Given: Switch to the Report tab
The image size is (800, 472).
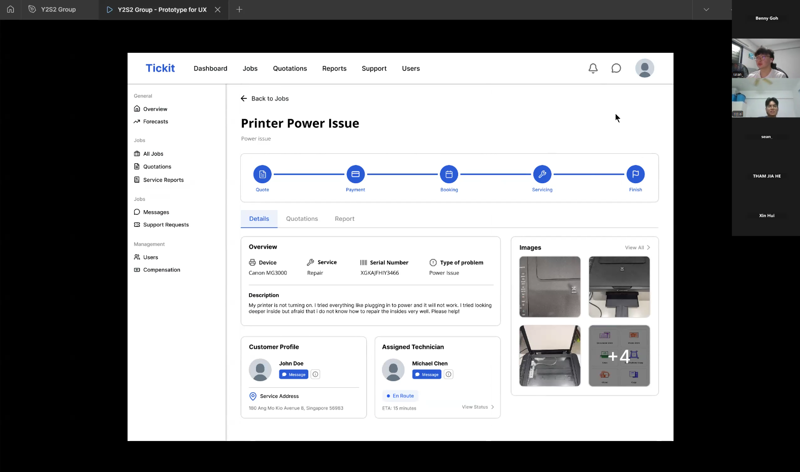Looking at the screenshot, I should 344,219.
